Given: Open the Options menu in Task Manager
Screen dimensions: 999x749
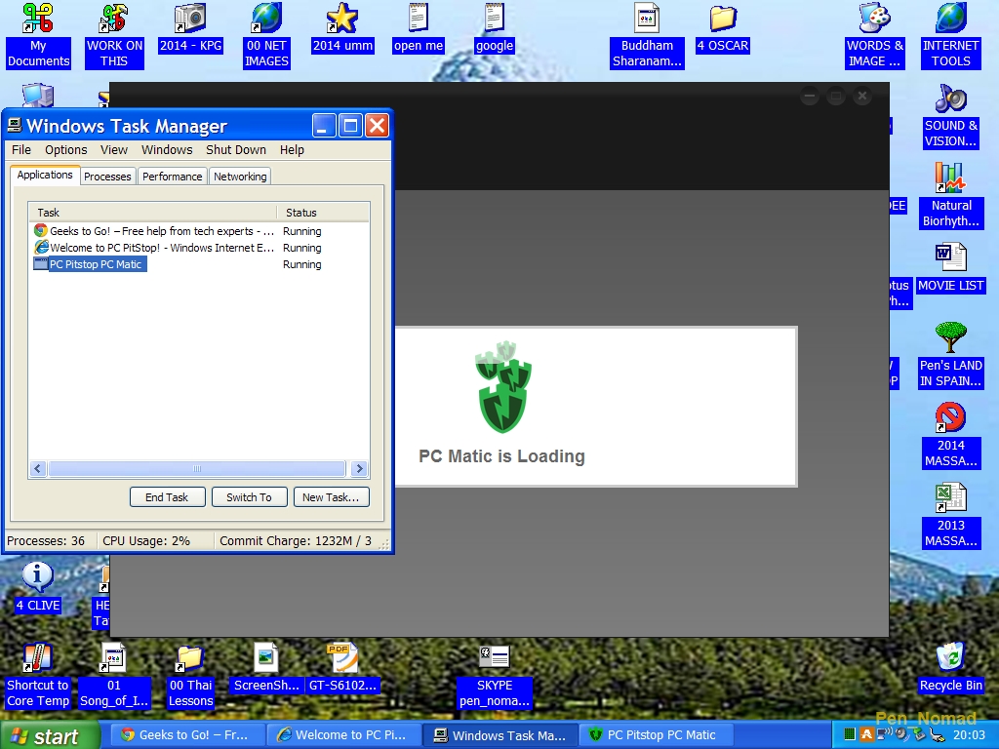Looking at the screenshot, I should 65,149.
